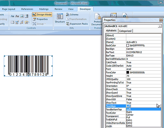Click the Orientation value 0°

[x=144, y=86]
